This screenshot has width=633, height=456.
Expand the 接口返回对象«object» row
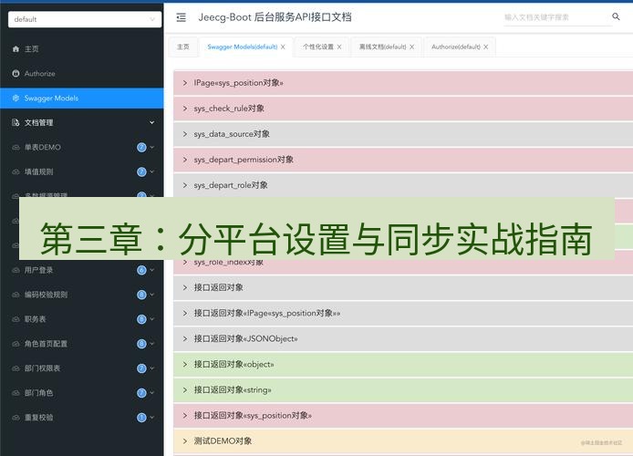click(x=403, y=365)
